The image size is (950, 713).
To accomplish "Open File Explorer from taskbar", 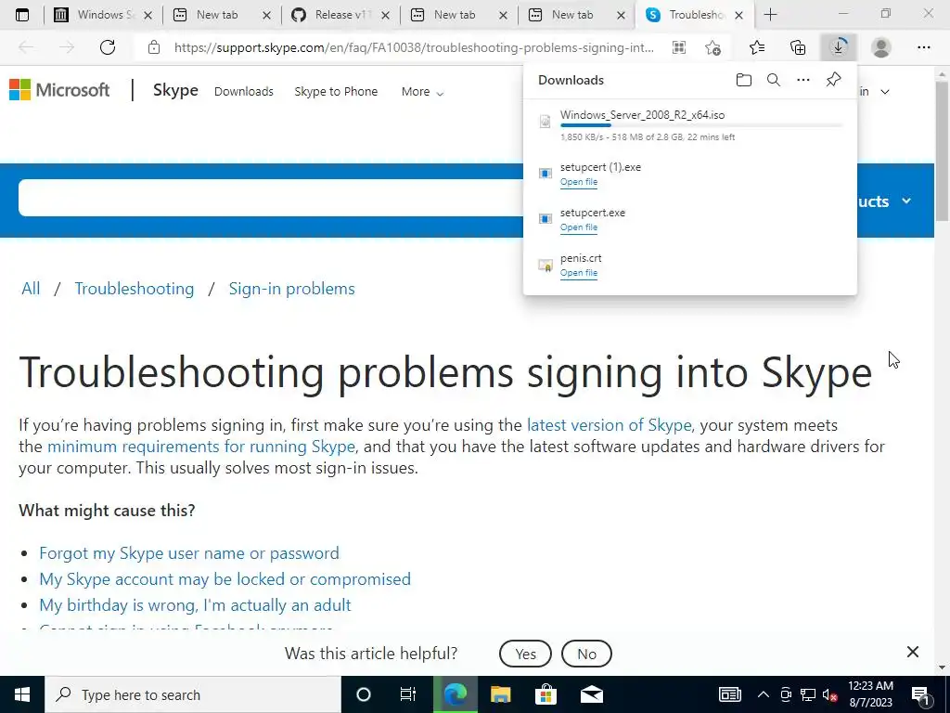I will [500, 694].
